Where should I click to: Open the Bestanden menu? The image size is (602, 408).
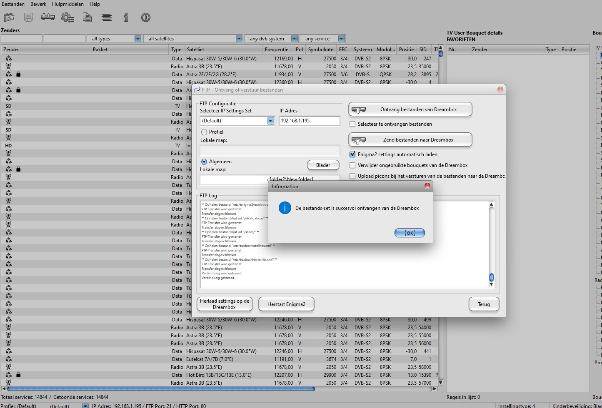point(13,4)
